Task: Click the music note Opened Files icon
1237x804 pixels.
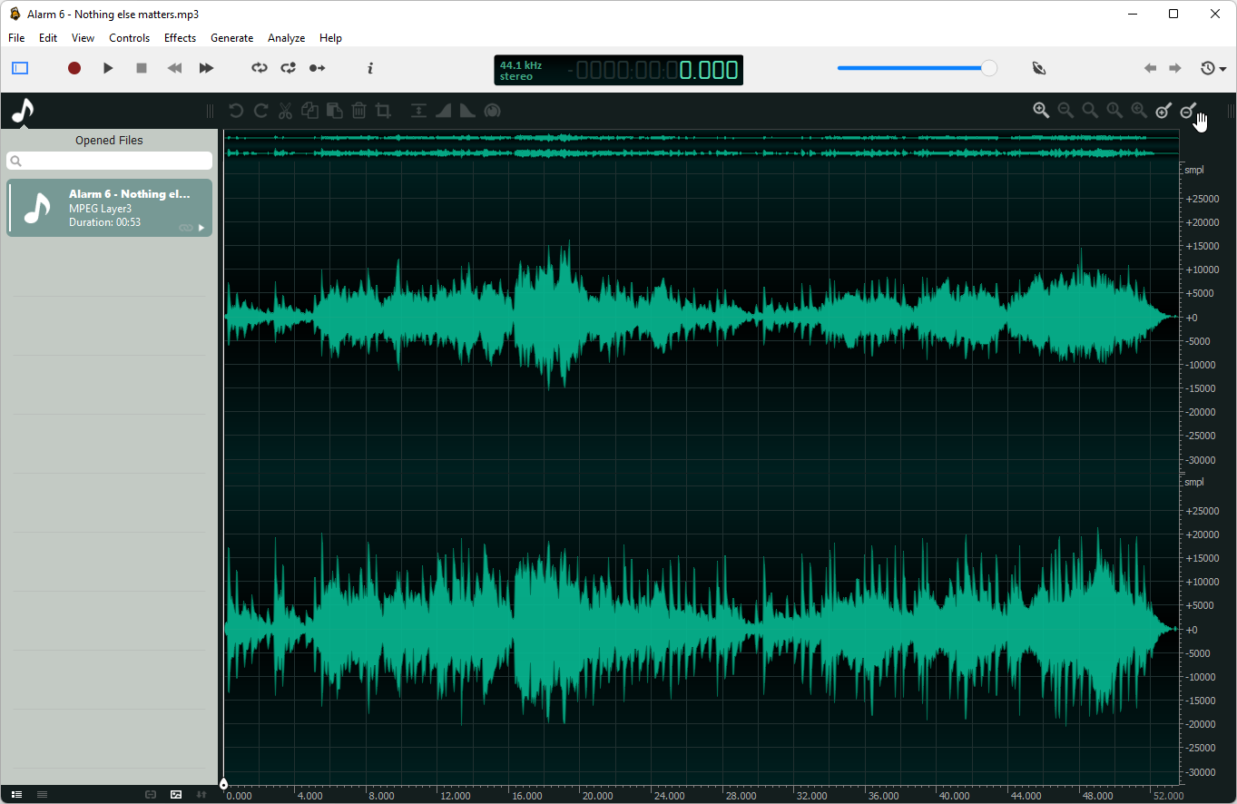Action: click(22, 111)
